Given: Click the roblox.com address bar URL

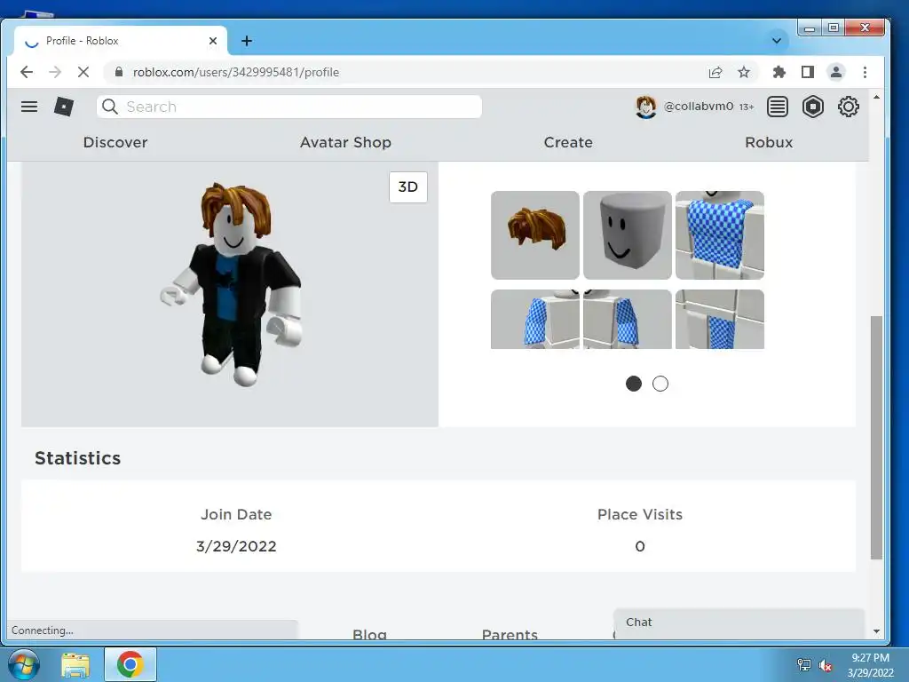Looking at the screenshot, I should point(236,72).
